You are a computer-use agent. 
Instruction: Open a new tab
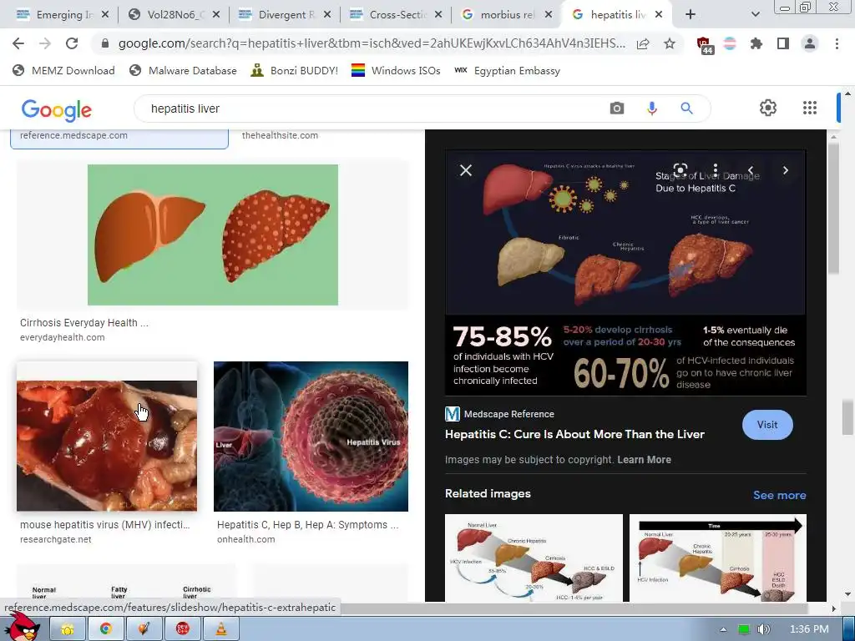tap(691, 15)
